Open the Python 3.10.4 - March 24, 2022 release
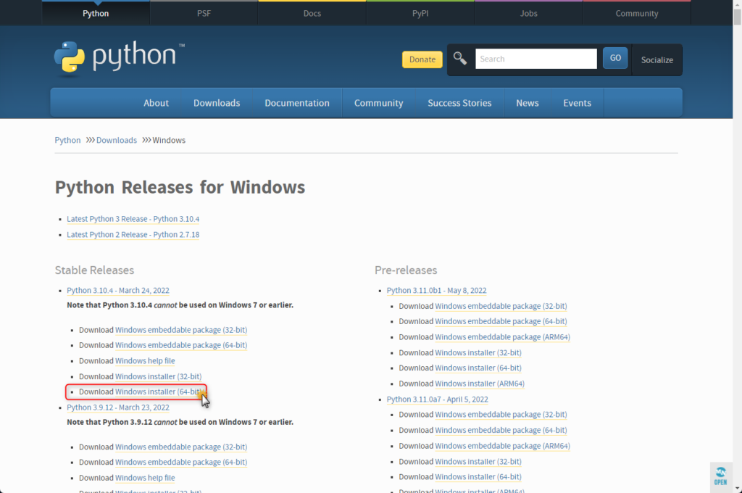The width and height of the screenshot is (742, 493). coord(118,290)
